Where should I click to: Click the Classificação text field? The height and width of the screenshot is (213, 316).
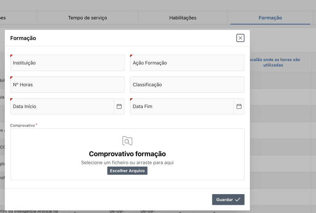(187, 84)
